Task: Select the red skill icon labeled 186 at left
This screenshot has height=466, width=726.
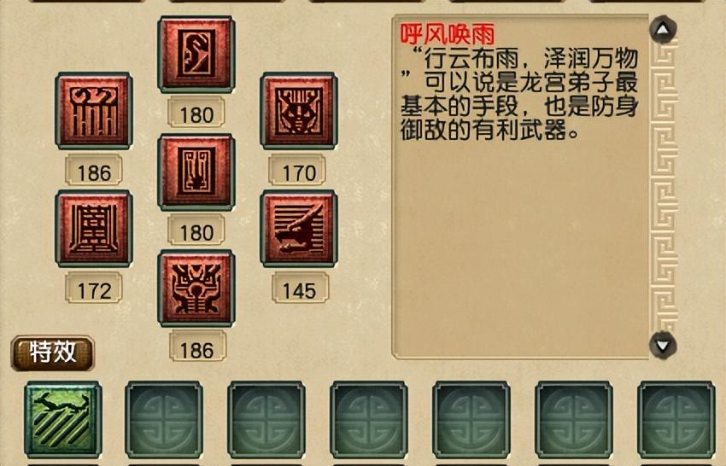Action: 94,110
